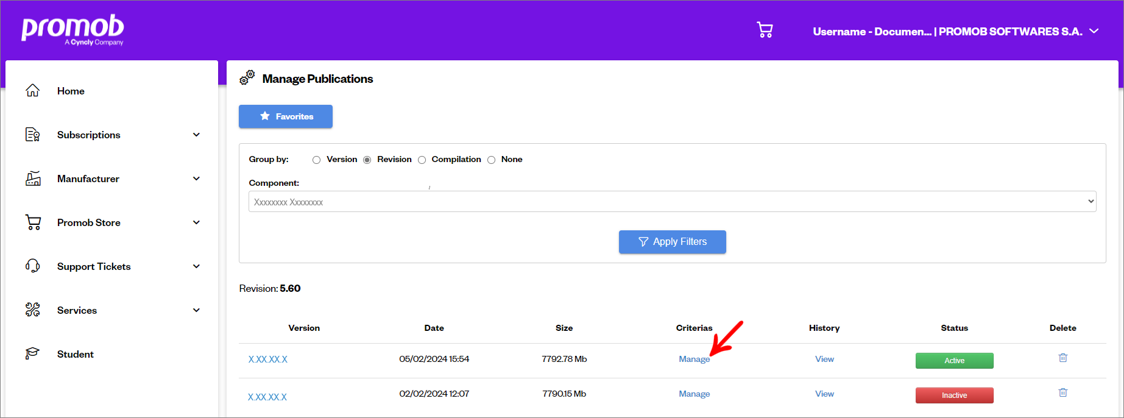Click the Date column header
This screenshot has width=1124, height=418.
[x=434, y=328]
